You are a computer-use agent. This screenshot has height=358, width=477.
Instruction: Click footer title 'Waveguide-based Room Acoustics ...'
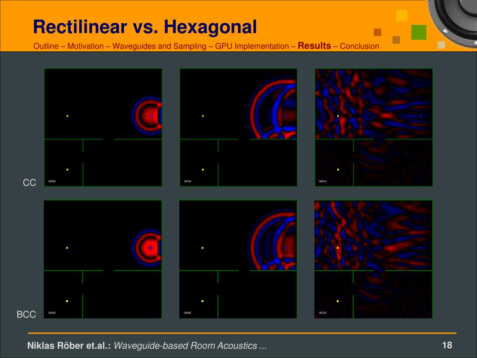190,345
